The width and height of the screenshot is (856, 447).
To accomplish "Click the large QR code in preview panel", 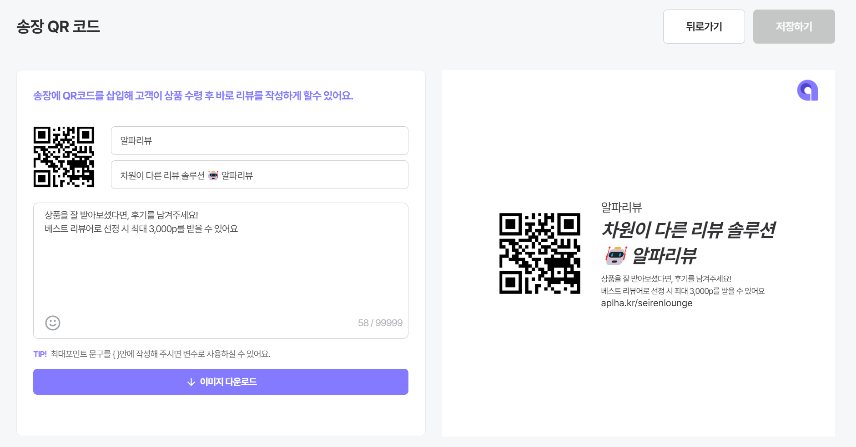I will pos(540,253).
